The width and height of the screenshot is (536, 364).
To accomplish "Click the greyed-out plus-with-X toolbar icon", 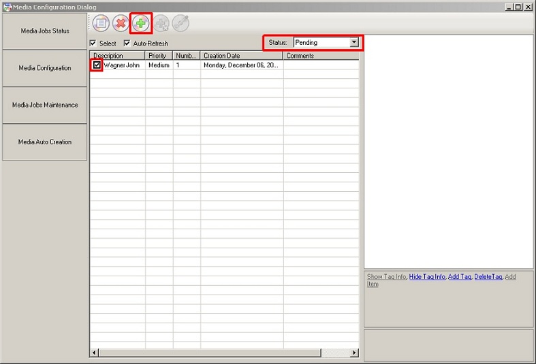I will coord(161,23).
